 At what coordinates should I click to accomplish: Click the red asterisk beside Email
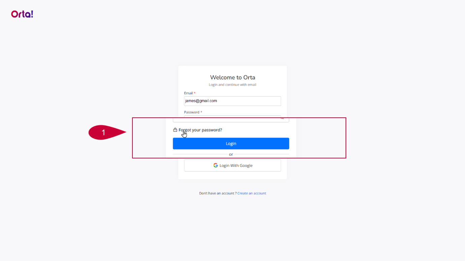pyautogui.click(x=195, y=93)
